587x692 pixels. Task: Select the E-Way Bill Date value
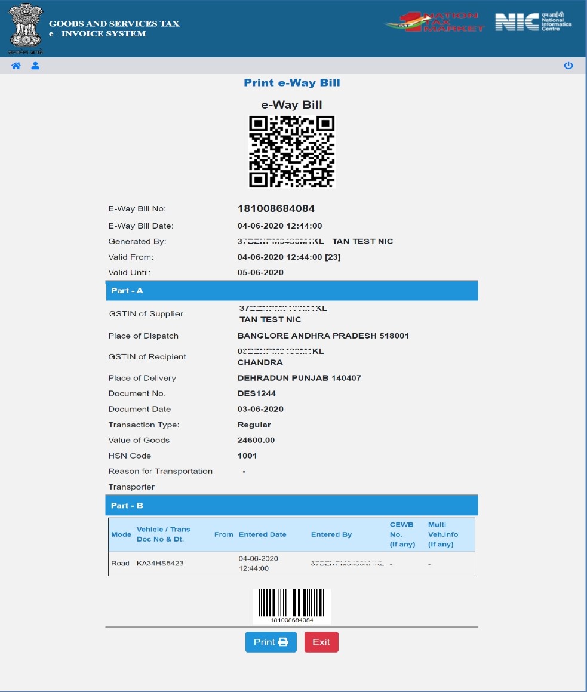[x=280, y=226]
